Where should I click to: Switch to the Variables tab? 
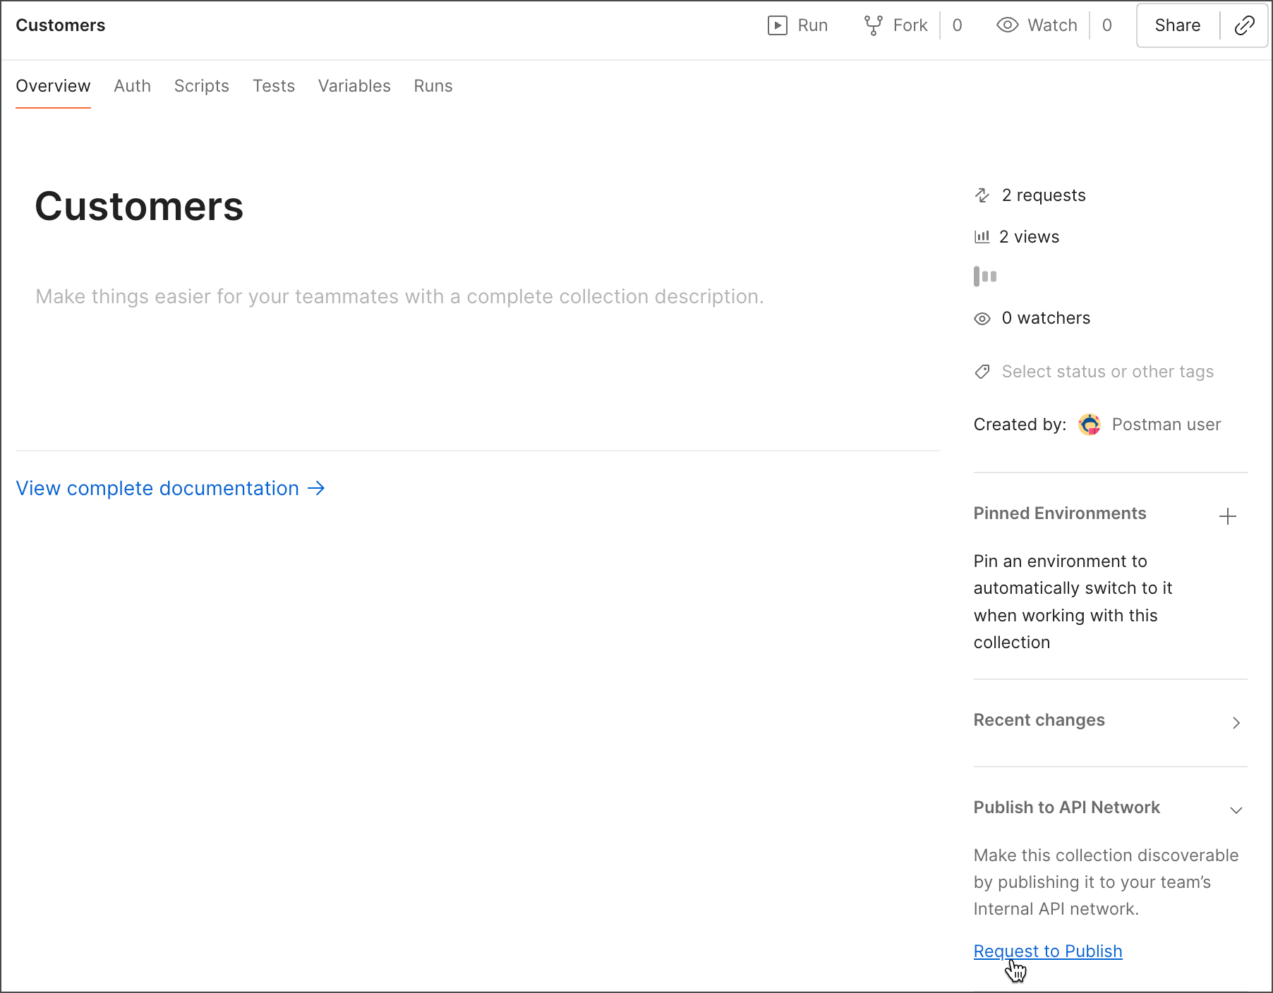tap(354, 86)
